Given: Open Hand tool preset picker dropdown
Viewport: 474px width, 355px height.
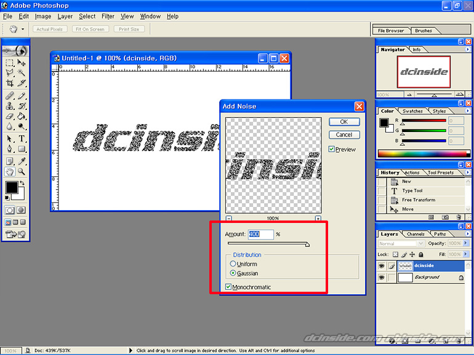Looking at the screenshot, I should (23, 29).
